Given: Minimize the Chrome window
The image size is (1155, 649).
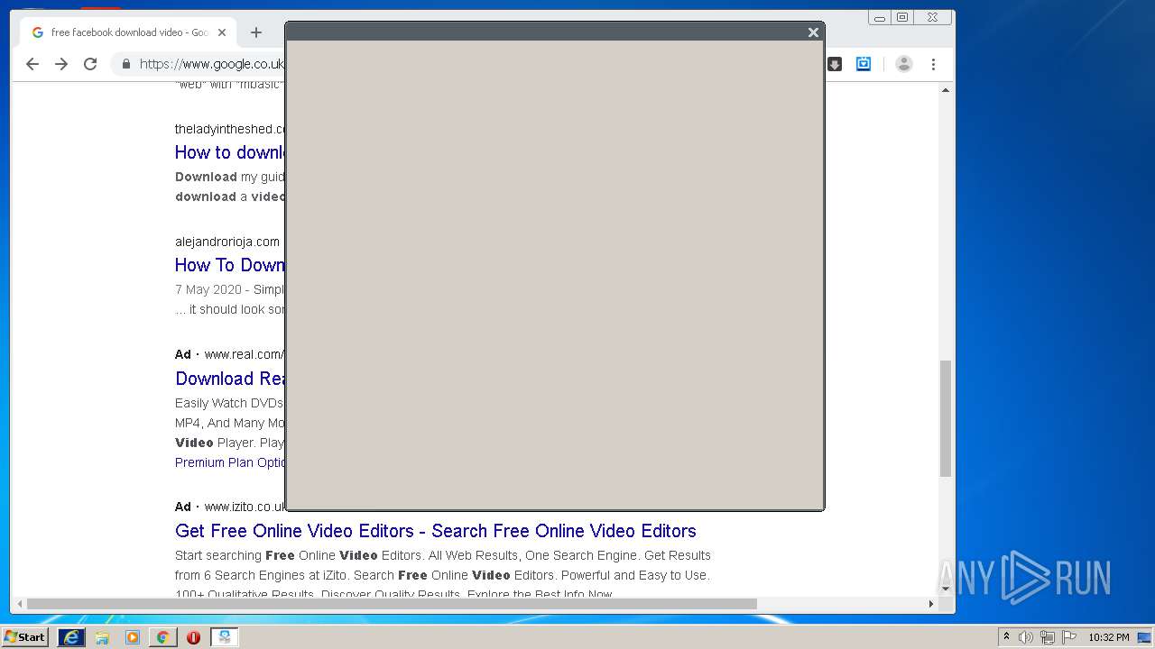Looking at the screenshot, I should 880,17.
